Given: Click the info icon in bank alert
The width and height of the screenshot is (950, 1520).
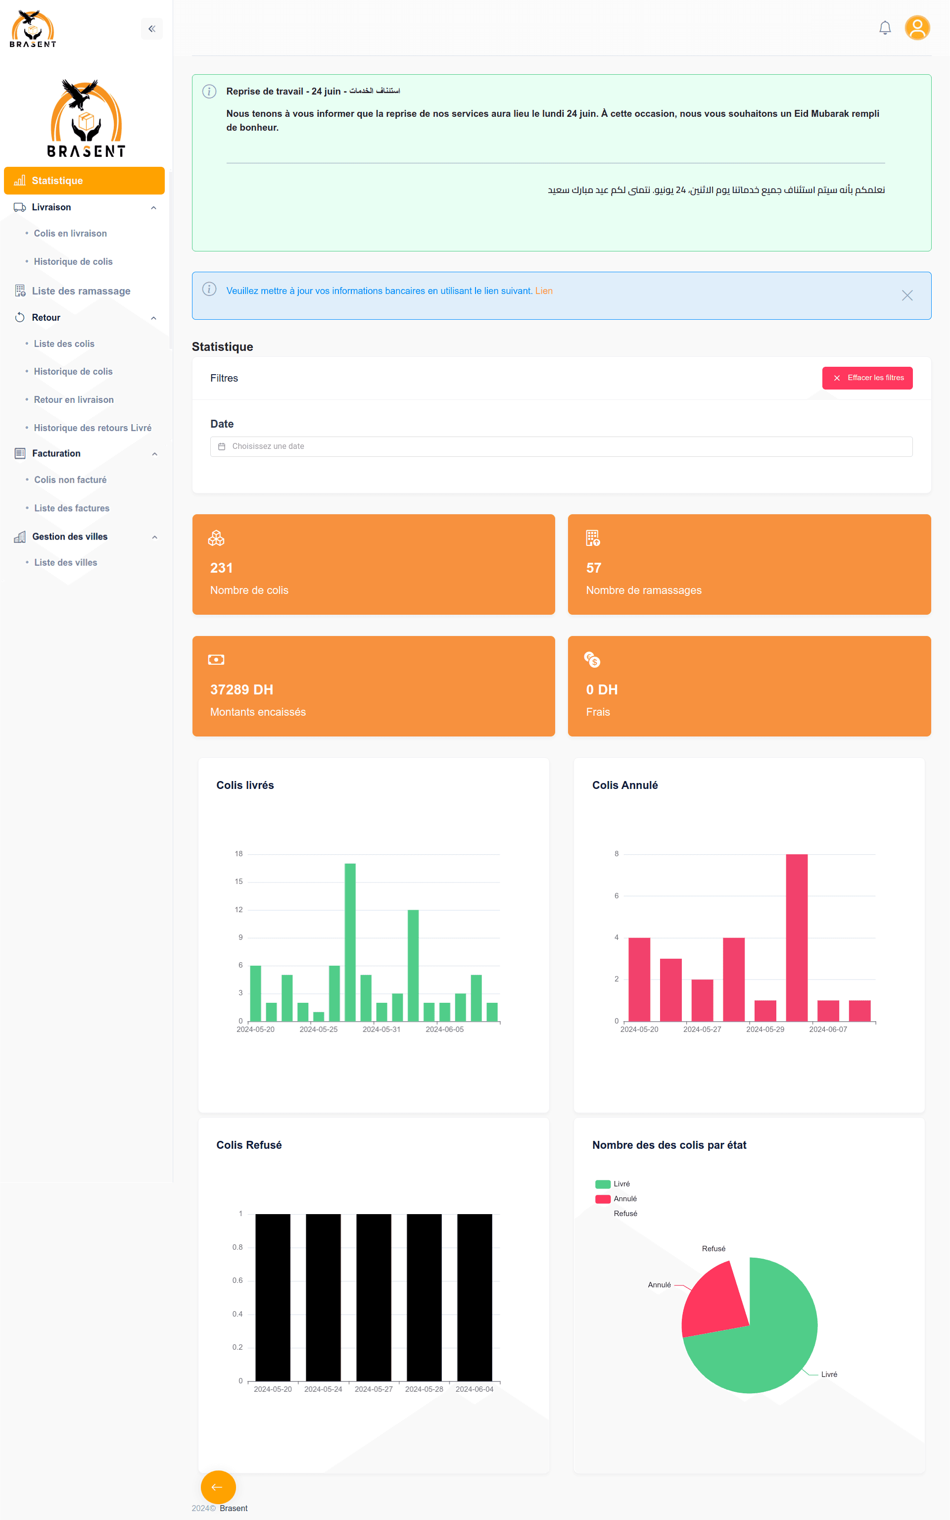Looking at the screenshot, I should coord(209,289).
